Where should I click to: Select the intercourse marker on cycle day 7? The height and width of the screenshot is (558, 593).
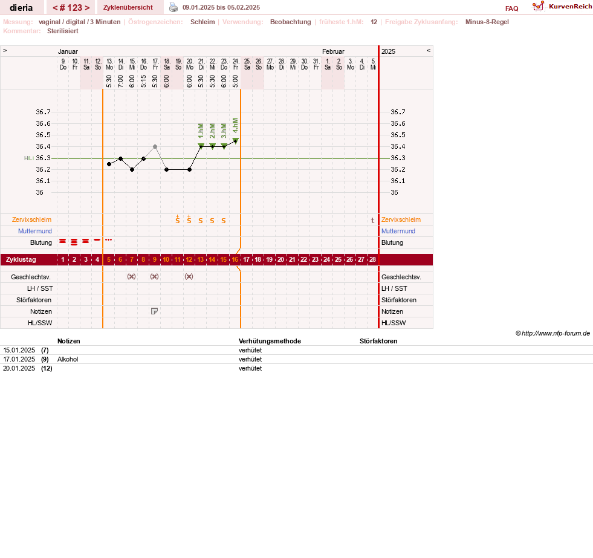[131, 276]
